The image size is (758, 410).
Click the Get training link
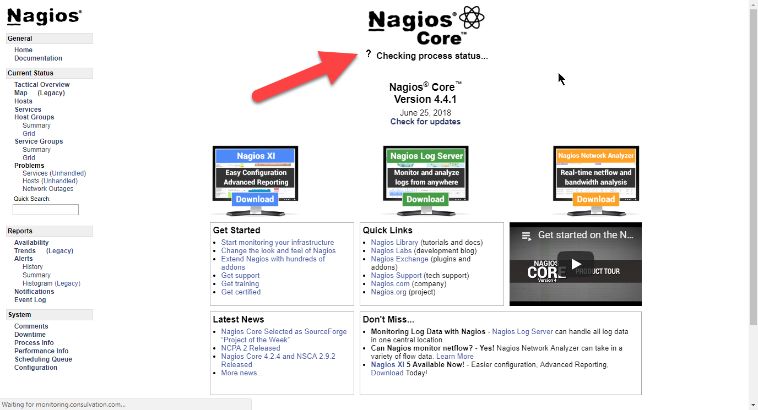coord(240,284)
